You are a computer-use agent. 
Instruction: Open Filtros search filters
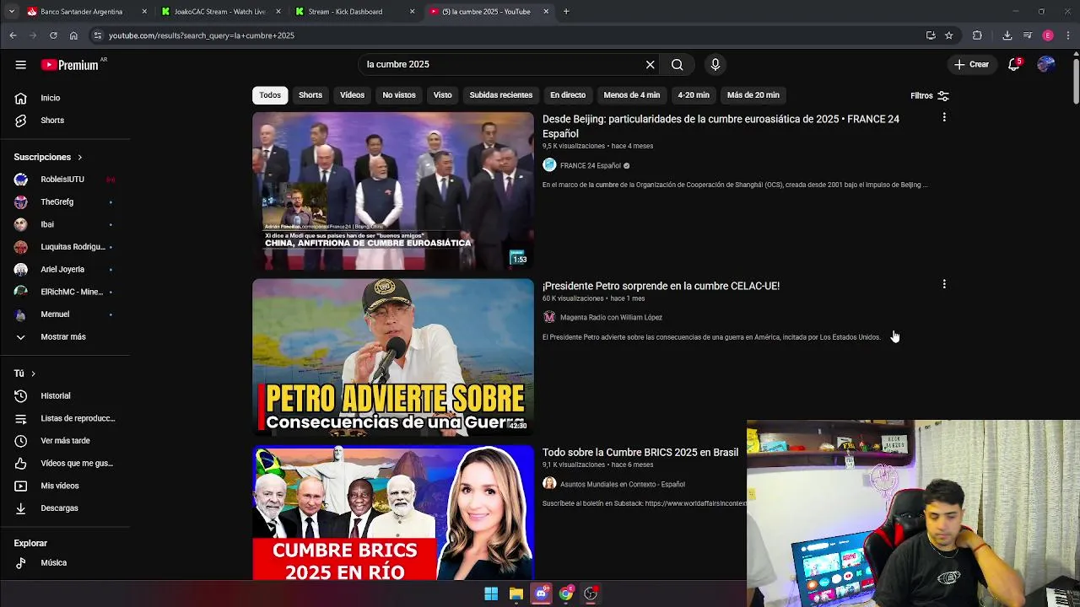pos(930,96)
